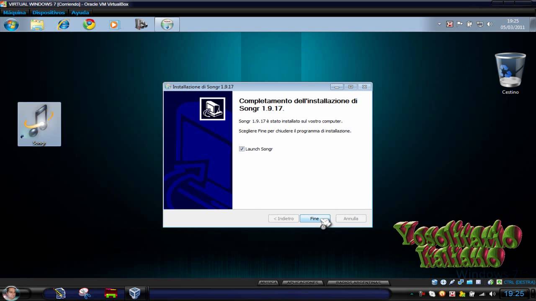Click the VirtualBox optical disc status icon
The width and height of the screenshot is (536, 301).
443,282
